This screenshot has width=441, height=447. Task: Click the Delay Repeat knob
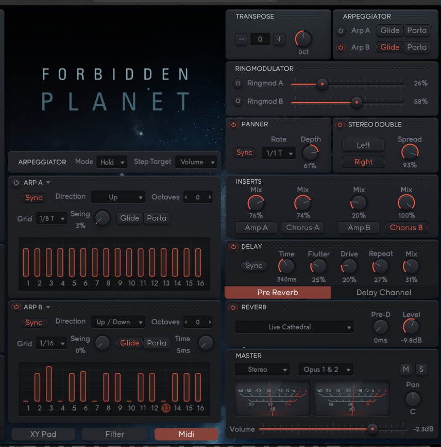pyautogui.click(x=380, y=266)
